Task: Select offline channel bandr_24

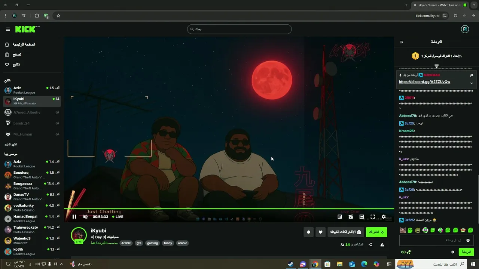Action: [32, 123]
